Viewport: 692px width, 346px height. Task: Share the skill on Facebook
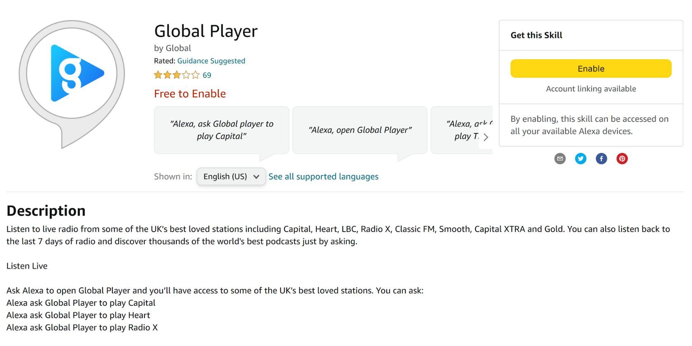(x=601, y=159)
